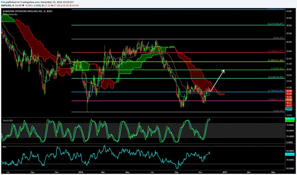The width and height of the screenshot is (297, 175).
Task: Click the L:16.92 low value
Action: coord(65,5)
